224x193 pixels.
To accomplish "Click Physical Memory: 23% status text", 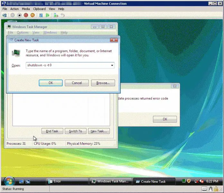I will (x=84, y=143).
